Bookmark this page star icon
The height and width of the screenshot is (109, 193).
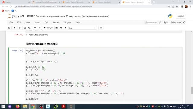click(177, 7)
